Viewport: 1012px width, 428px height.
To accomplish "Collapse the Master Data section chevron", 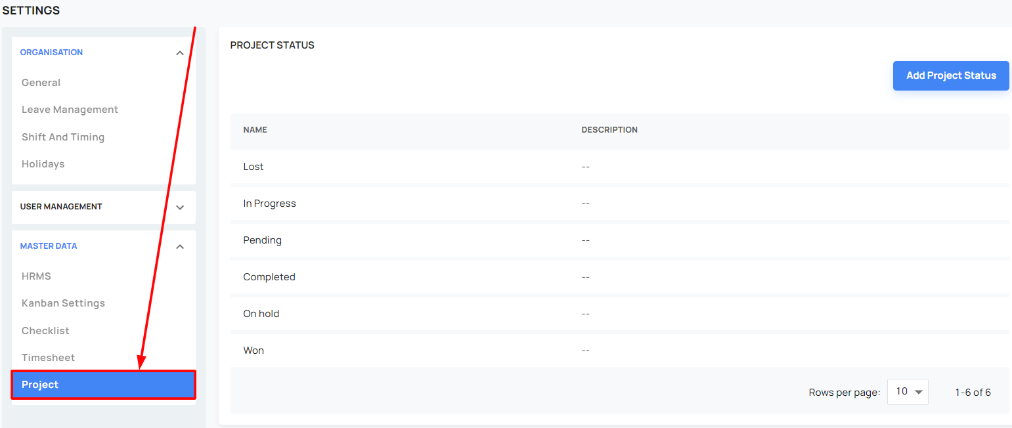I will point(180,247).
